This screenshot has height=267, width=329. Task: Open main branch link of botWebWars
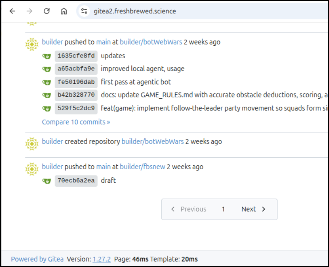tap(104, 42)
